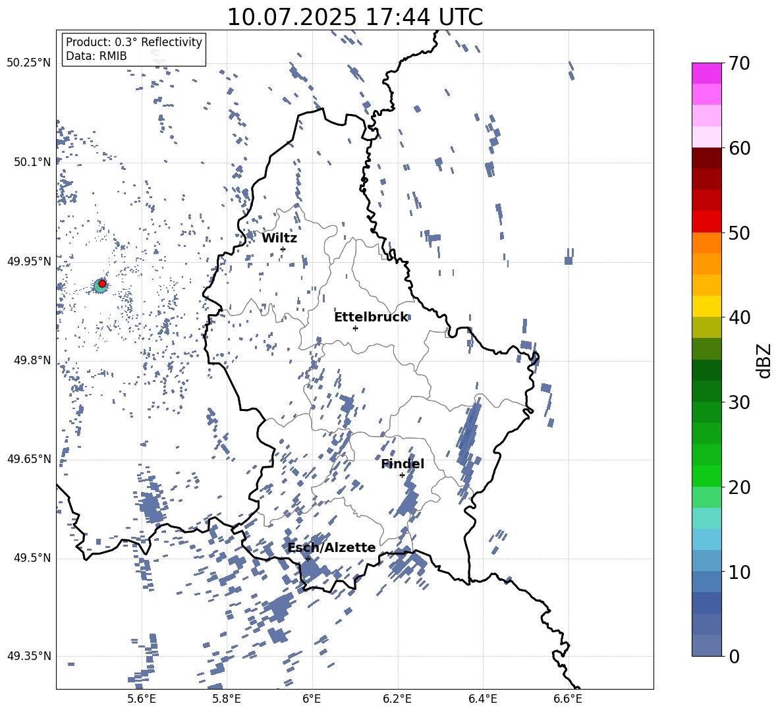Click the plus marker below the Findel label

(402, 476)
